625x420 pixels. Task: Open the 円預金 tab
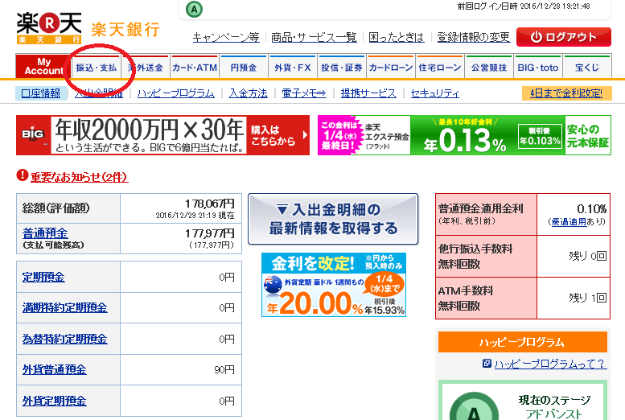[x=244, y=68]
